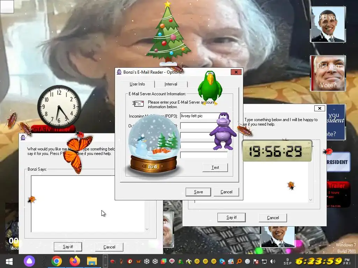This screenshot has width=358, height=268.
Task: Click the banana tray icon
Action: pyautogui.click(x=188, y=261)
